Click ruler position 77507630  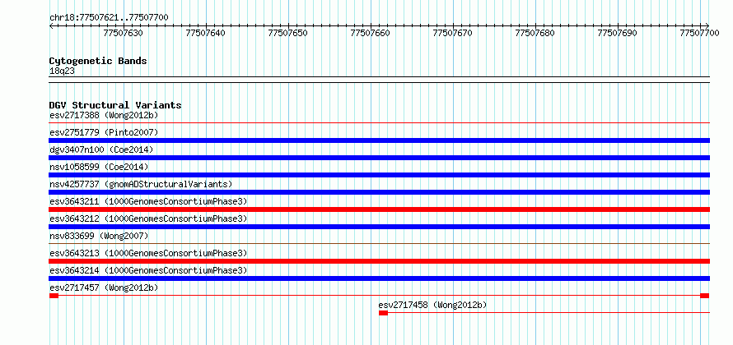pos(124,33)
